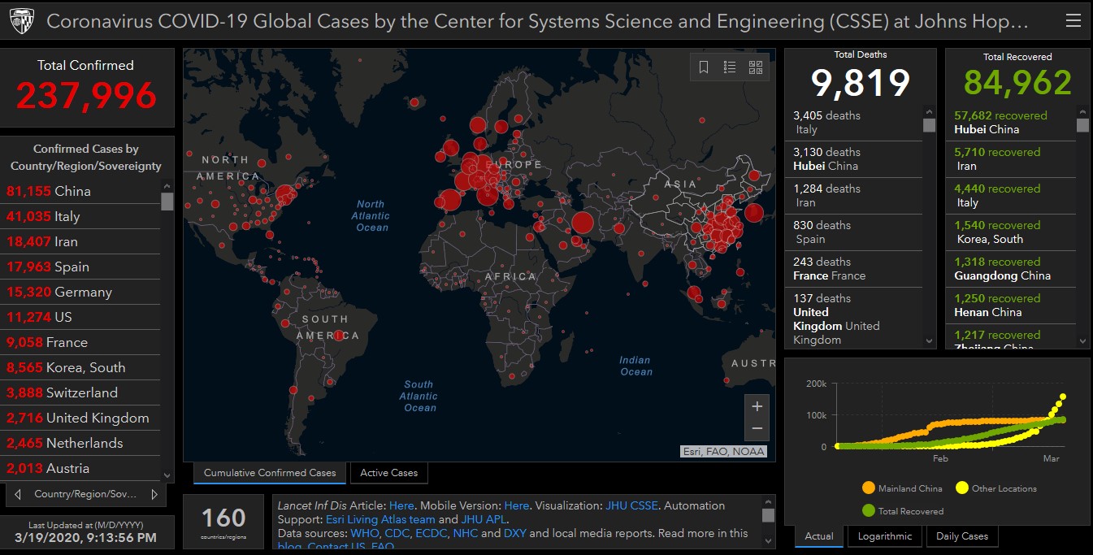This screenshot has width=1093, height=555.
Task: Click up arrow of Total Deaths list scrollbar
Action: (x=930, y=112)
